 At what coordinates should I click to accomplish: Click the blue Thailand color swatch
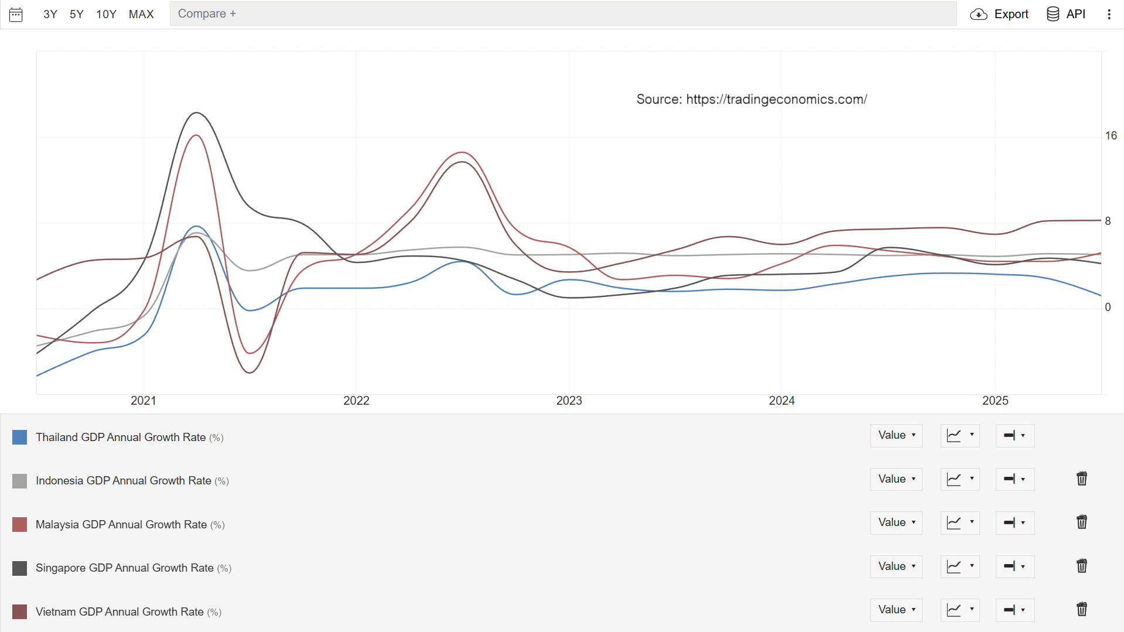(19, 438)
